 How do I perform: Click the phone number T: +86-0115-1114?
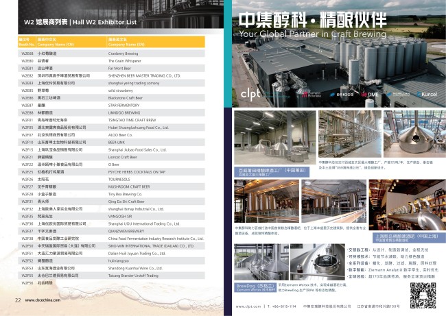tap(281, 306)
